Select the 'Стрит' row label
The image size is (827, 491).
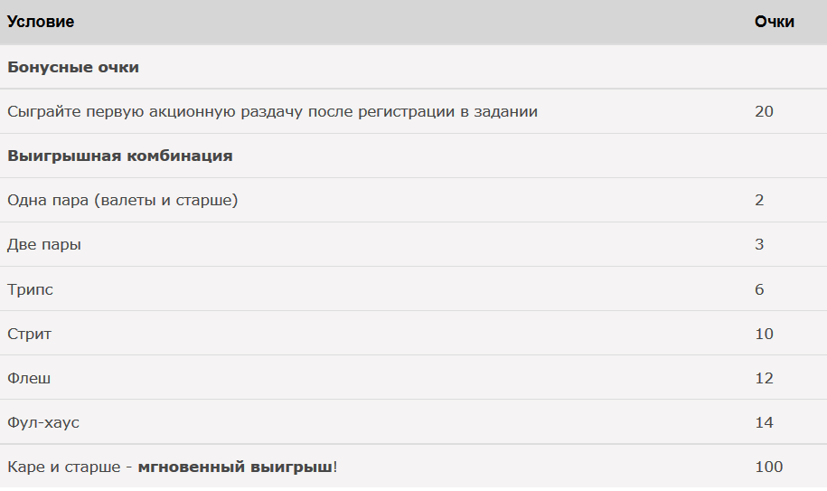point(30,334)
